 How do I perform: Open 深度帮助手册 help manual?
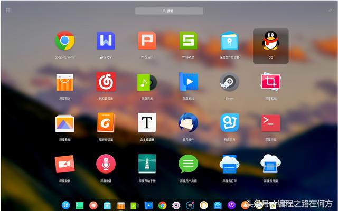[147, 164]
